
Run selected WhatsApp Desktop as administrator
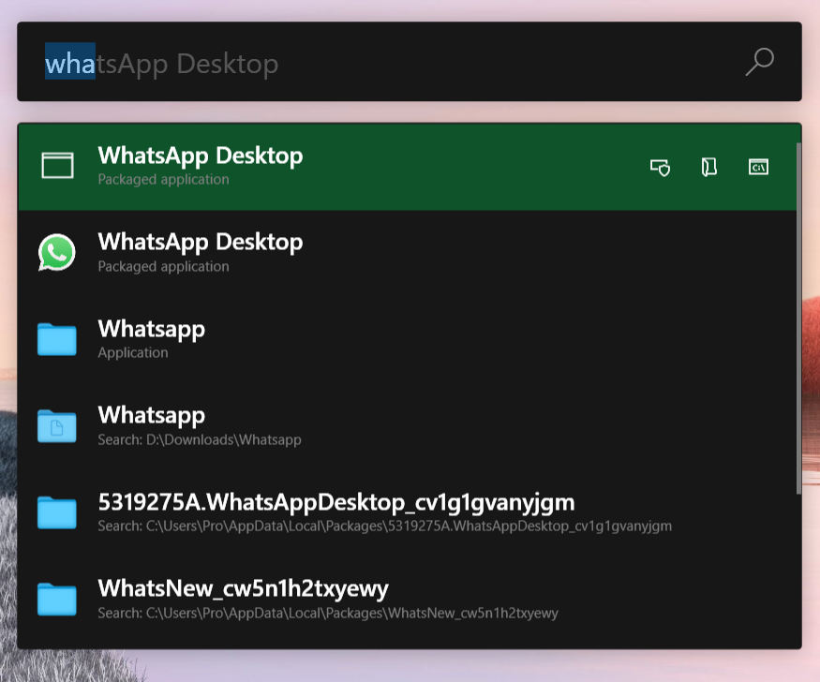660,168
